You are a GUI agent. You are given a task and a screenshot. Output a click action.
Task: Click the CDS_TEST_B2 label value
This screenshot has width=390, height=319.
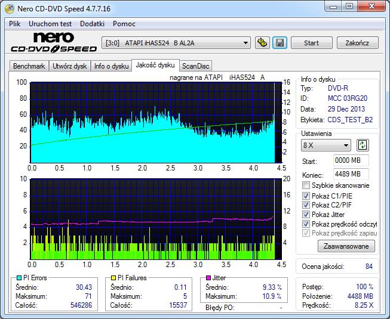coord(350,120)
